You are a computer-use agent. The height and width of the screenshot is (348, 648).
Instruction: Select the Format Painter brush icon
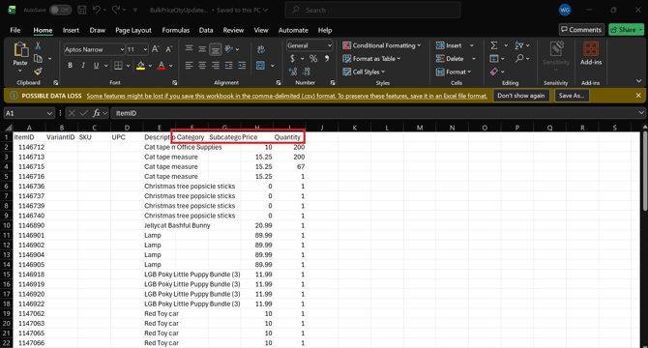click(38, 72)
